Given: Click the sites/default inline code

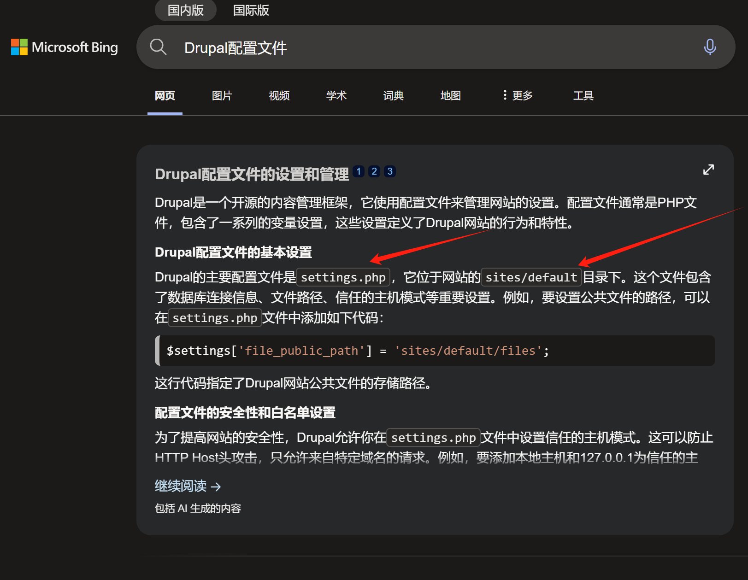Looking at the screenshot, I should click(531, 277).
